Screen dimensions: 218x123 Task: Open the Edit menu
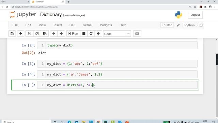(28, 25)
